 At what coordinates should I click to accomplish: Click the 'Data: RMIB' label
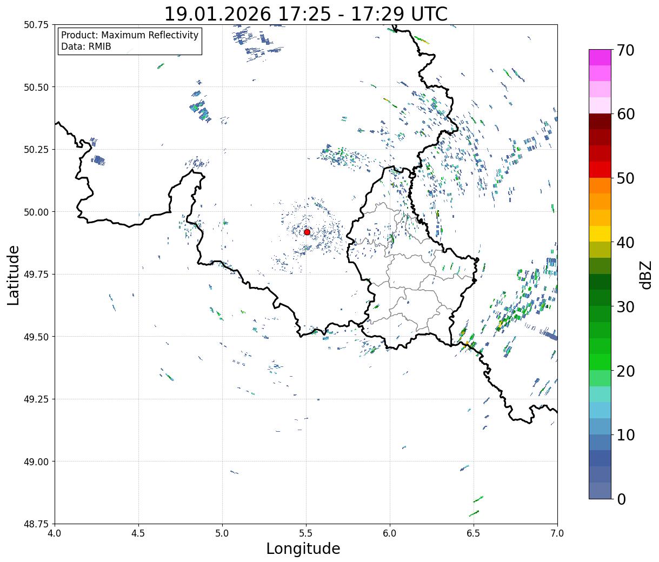[86, 46]
